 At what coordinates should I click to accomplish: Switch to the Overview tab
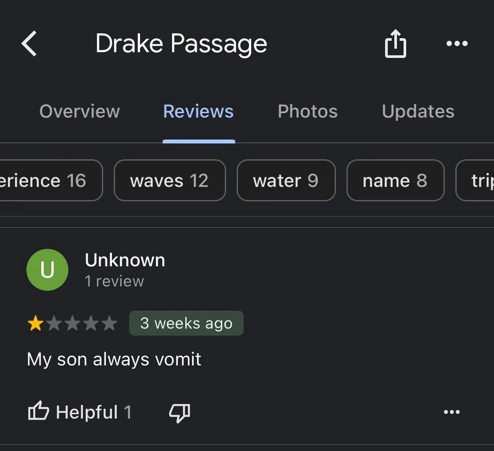pos(79,111)
